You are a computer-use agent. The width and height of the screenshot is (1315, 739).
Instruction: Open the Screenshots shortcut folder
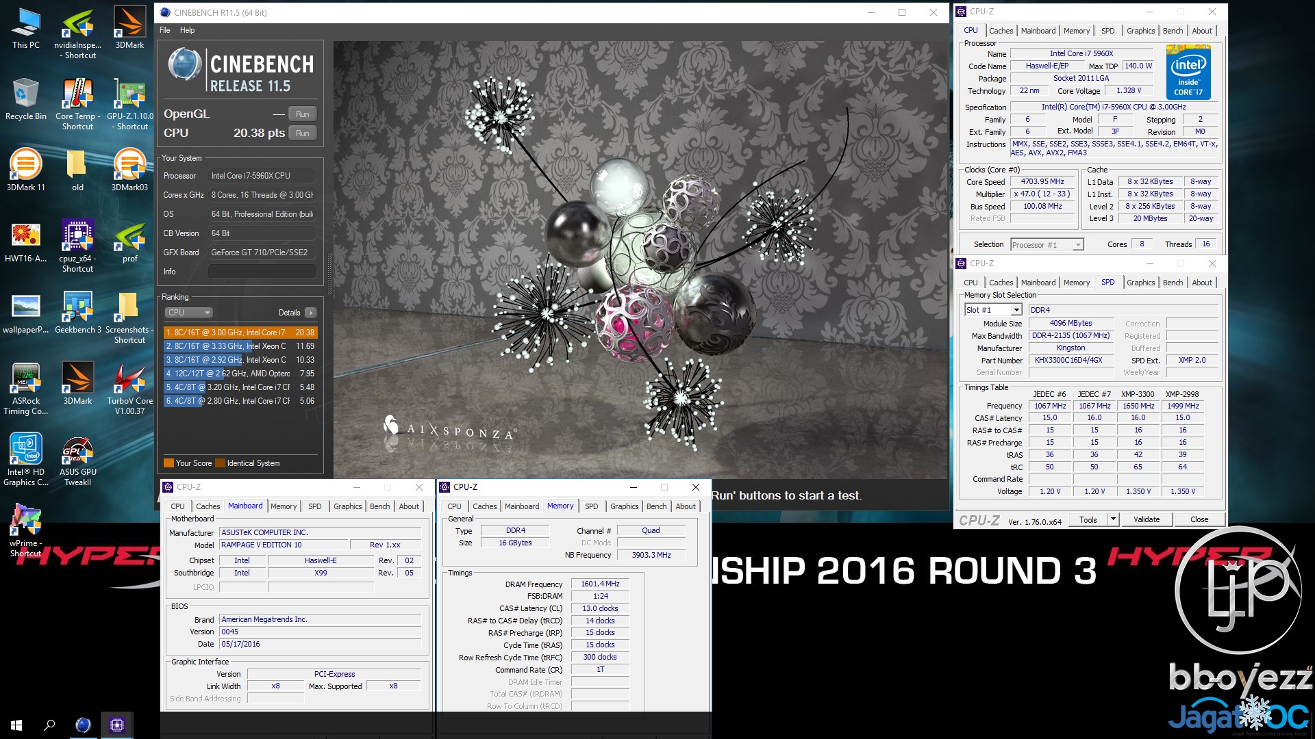(x=129, y=317)
